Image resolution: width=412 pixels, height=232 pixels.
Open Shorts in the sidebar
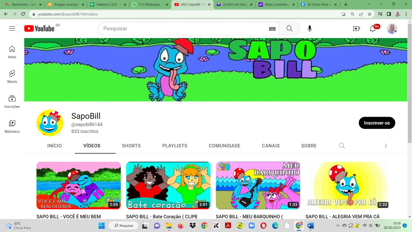12,77
